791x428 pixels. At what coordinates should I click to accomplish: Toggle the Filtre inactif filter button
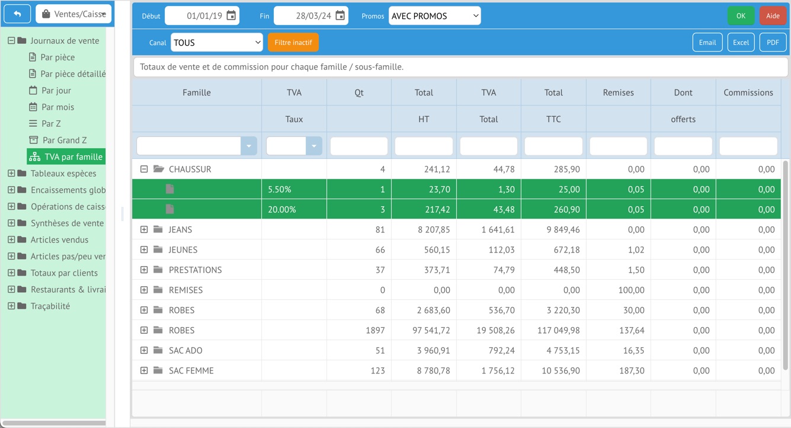(x=293, y=43)
